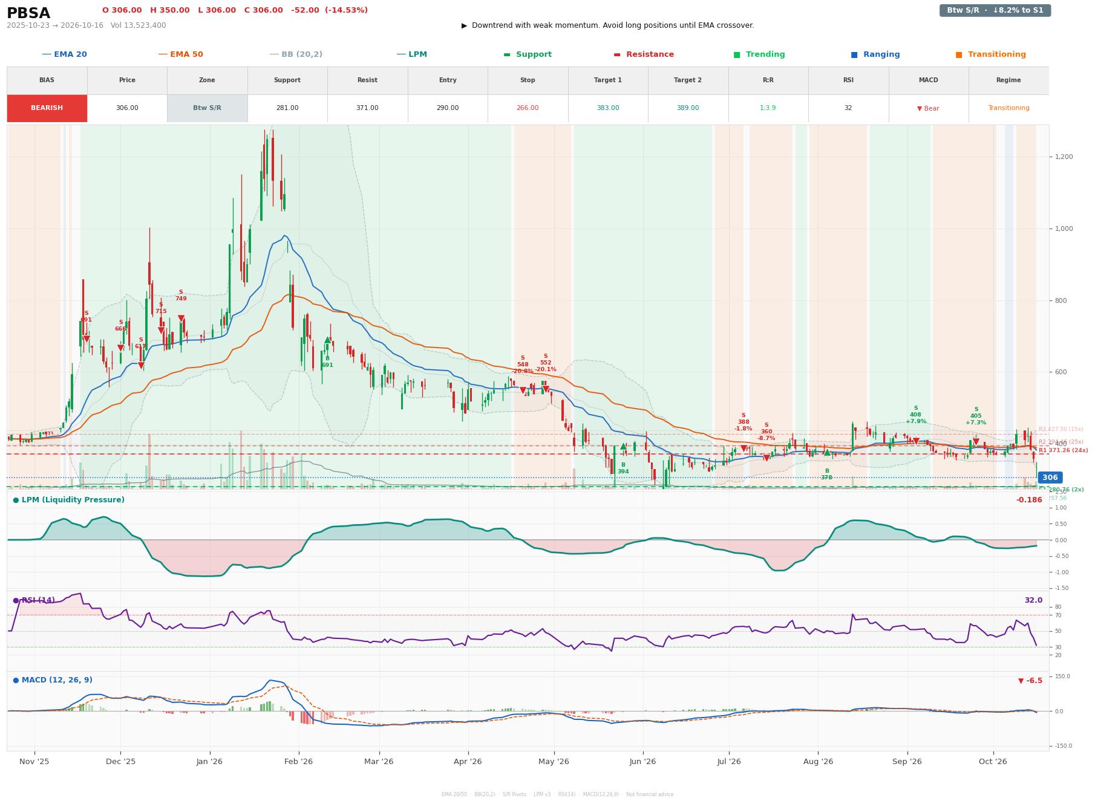This screenshot has width=1095, height=804.
Task: Click the PBSA ticker symbol title
Action: [28, 13]
